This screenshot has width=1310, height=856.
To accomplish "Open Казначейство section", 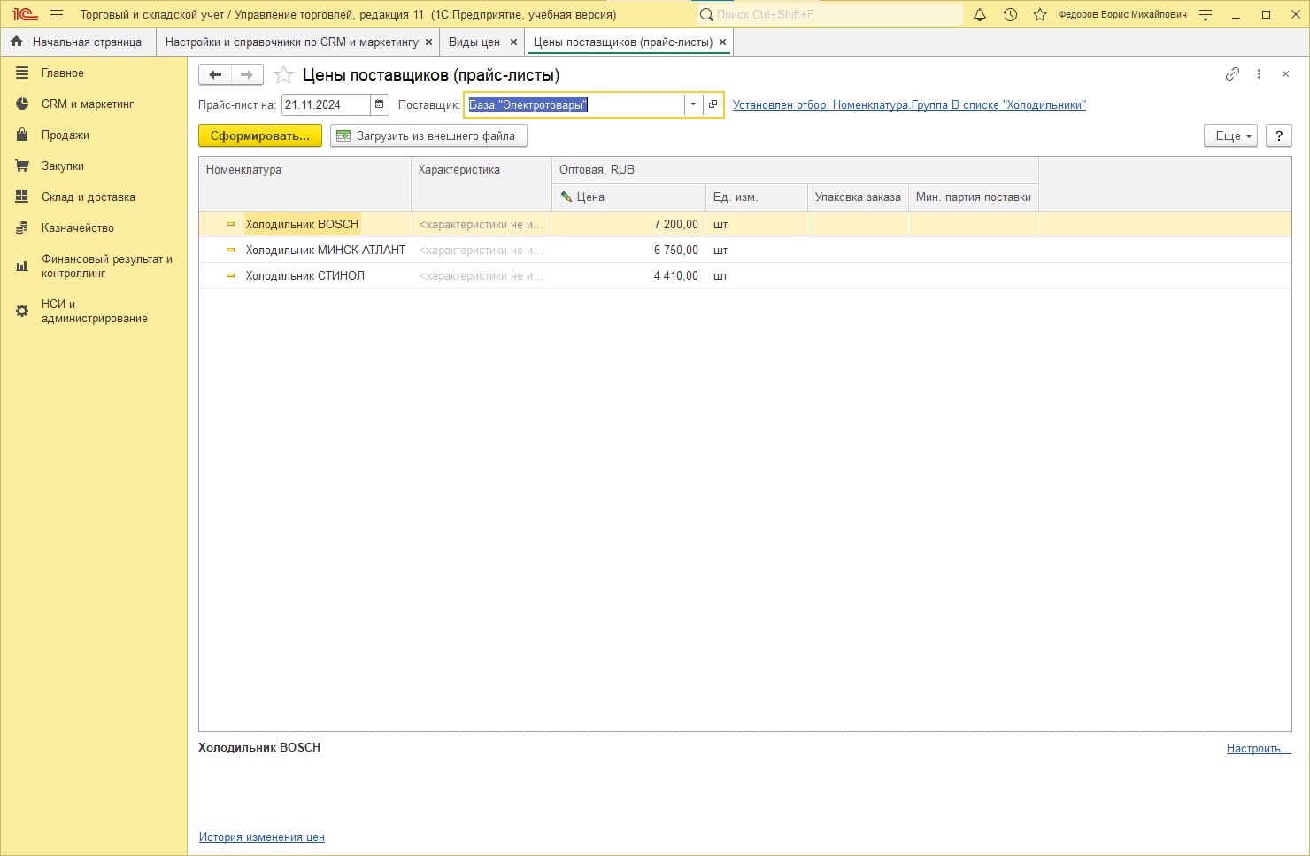I will [94, 228].
